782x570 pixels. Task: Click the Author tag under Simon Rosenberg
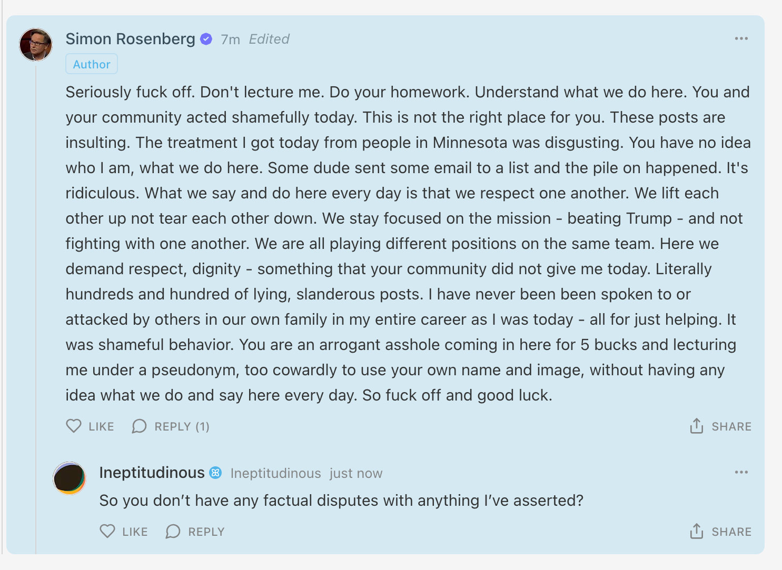(x=92, y=64)
